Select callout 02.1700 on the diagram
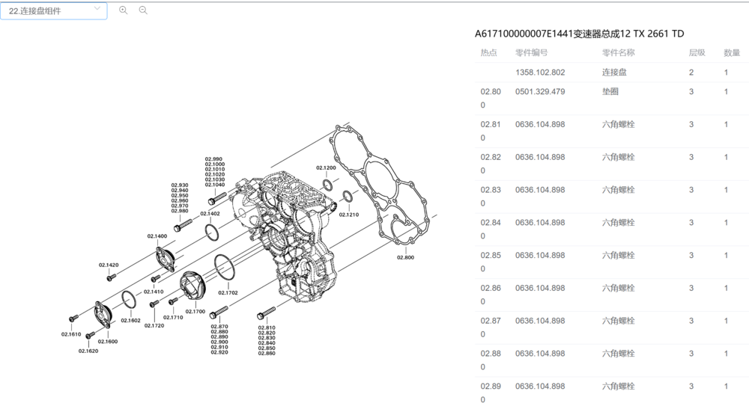749x409 pixels. click(x=195, y=311)
